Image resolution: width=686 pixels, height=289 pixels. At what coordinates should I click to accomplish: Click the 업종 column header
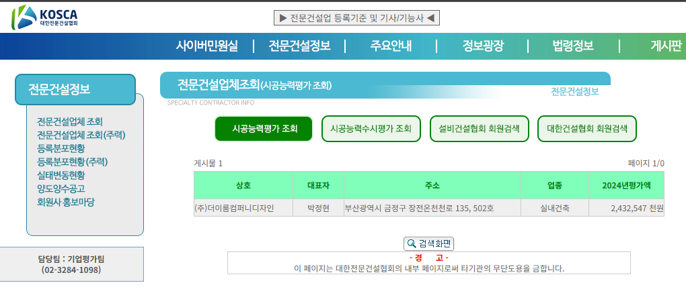point(555,185)
